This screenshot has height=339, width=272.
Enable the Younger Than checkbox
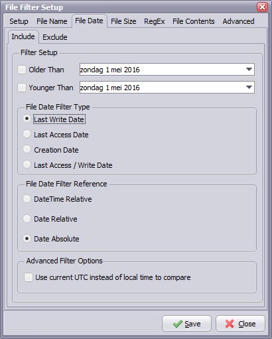(22, 88)
